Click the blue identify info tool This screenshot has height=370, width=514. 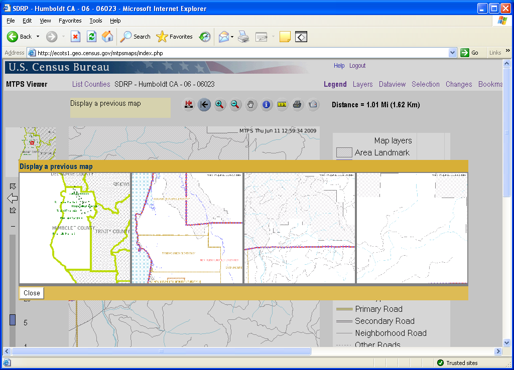266,105
